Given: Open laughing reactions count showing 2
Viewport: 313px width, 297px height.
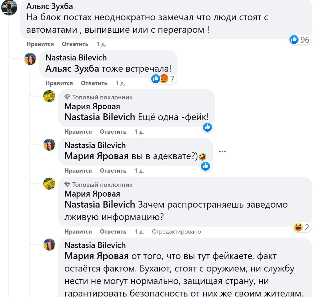Looking at the screenshot, I should 302,227.
